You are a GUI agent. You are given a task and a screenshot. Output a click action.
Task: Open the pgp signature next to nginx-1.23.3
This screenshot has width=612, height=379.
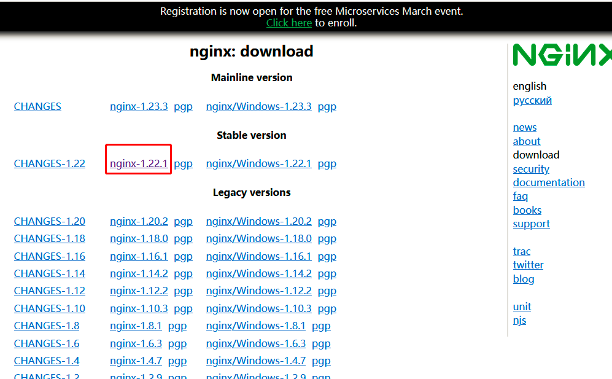[x=183, y=107]
